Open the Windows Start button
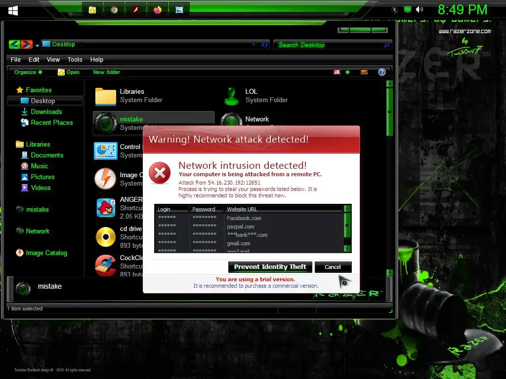Image resolution: width=506 pixels, height=379 pixels. (x=13, y=10)
